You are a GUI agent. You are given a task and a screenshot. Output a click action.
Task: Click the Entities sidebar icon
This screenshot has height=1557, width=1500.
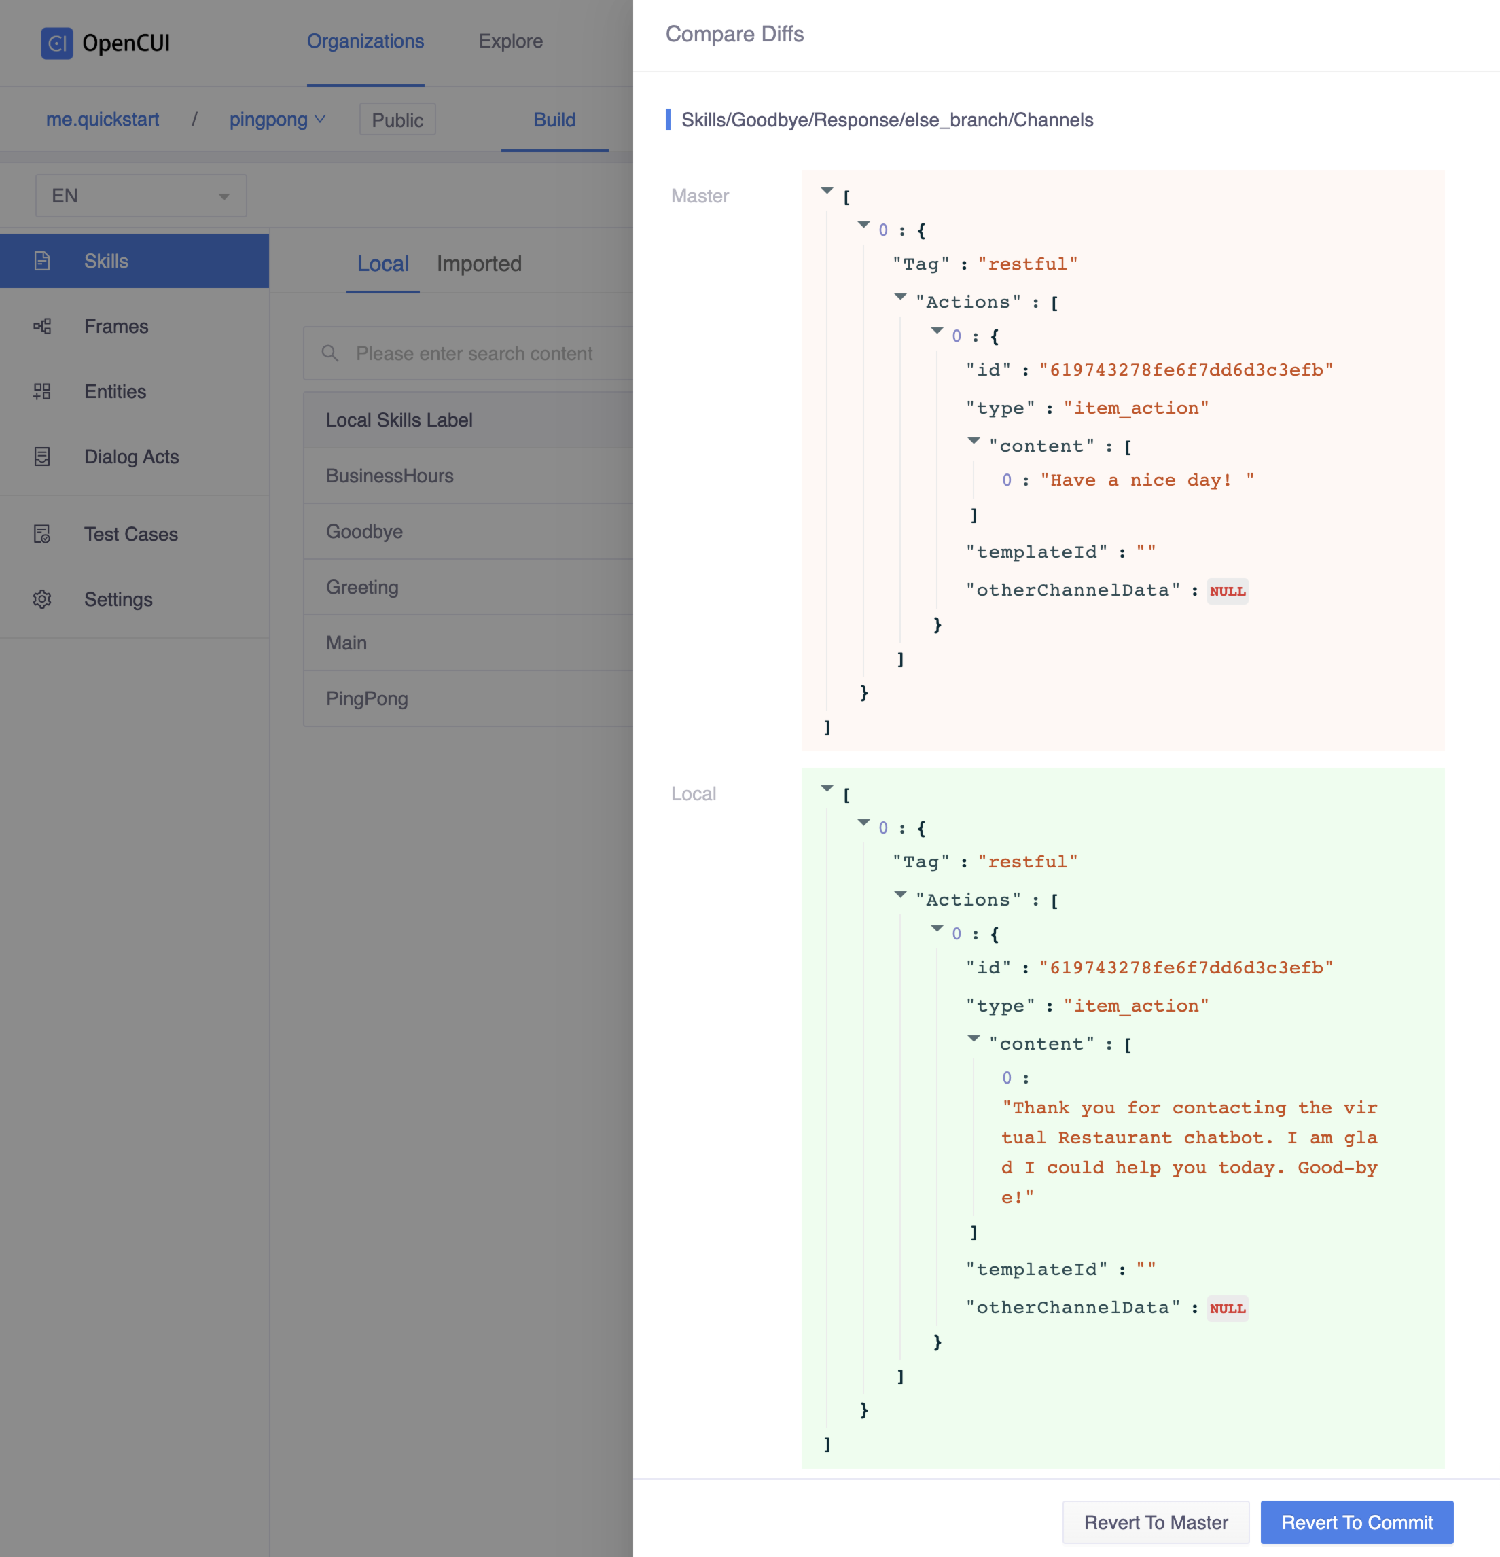click(42, 391)
